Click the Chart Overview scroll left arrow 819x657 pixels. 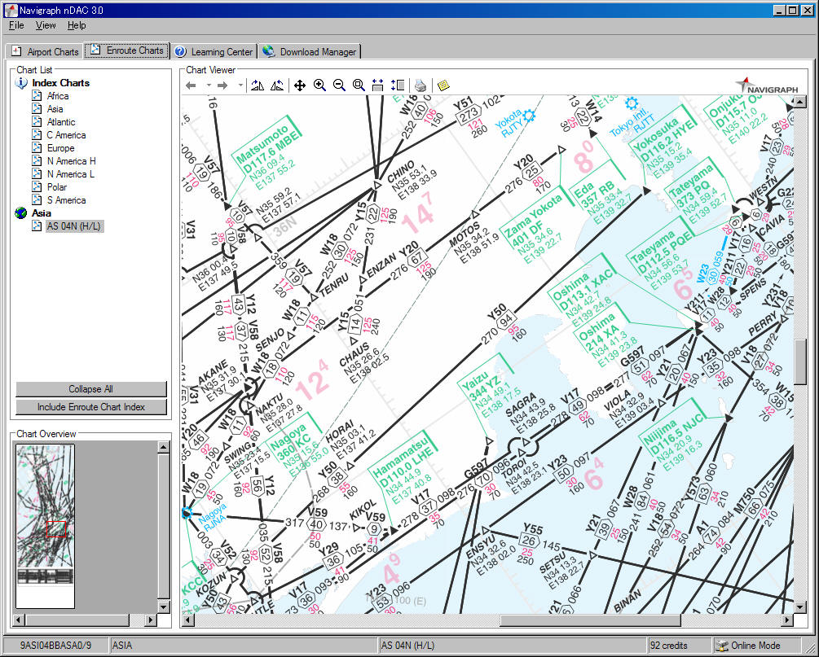(19, 620)
